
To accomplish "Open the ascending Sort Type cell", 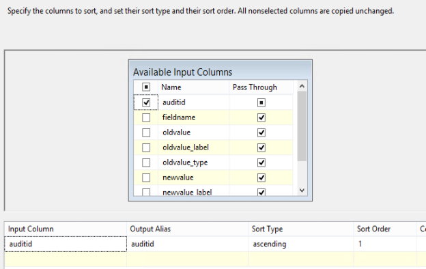I will click(301, 244).
